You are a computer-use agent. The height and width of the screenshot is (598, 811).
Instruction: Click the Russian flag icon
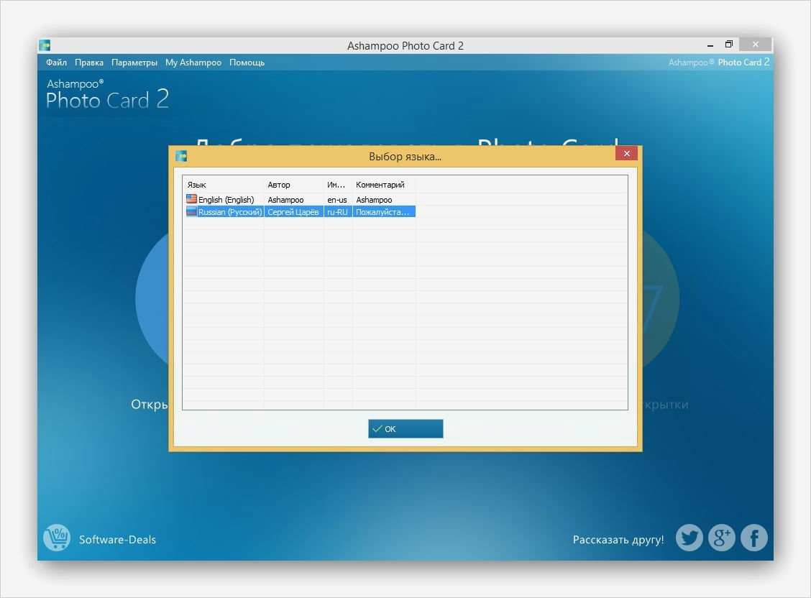click(x=191, y=211)
